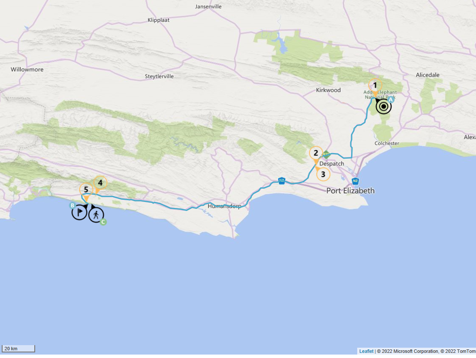Click the green R75 road shield
This screenshot has height=358, width=476.
pyautogui.click(x=326, y=154)
